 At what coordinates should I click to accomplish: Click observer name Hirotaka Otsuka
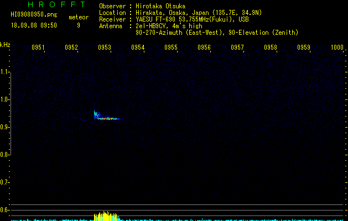tap(160, 6)
